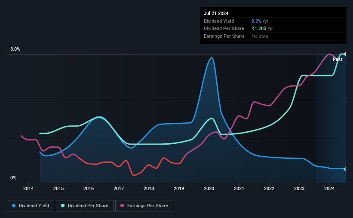Click the tooltip Dividend Yield row label
The width and height of the screenshot is (353, 218).
pos(219,21)
